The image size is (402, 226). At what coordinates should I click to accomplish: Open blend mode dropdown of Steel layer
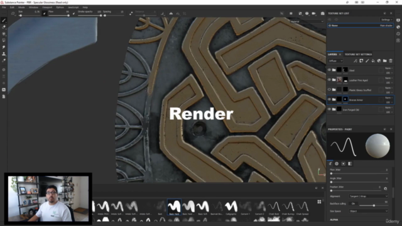click(x=389, y=68)
